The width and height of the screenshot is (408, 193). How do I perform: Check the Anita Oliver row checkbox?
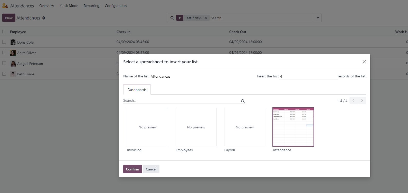coord(4,53)
